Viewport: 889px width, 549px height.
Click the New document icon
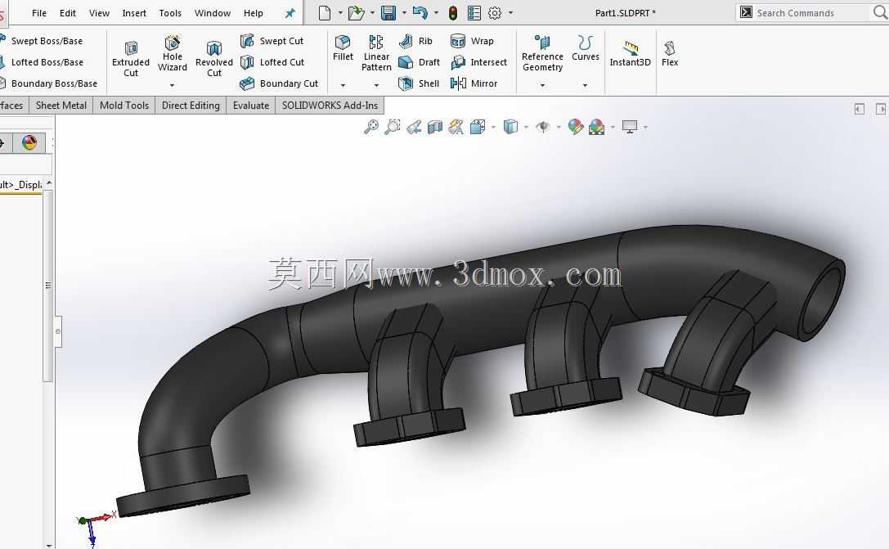[x=325, y=12]
